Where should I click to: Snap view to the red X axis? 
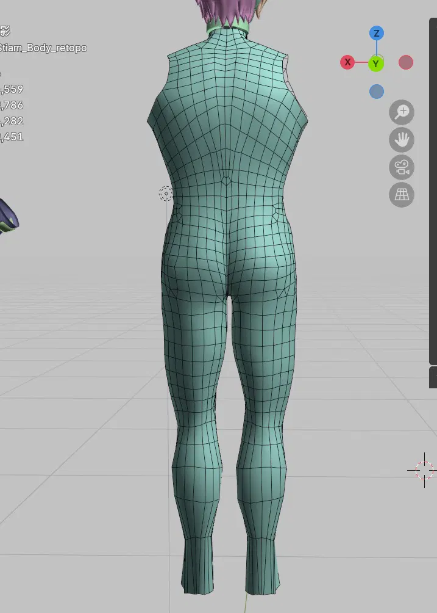(347, 62)
